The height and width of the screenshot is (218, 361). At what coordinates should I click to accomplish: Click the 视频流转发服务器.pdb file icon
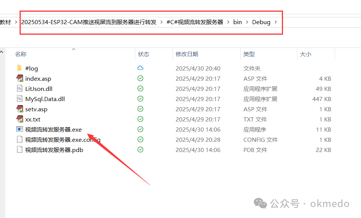[x=20, y=150]
